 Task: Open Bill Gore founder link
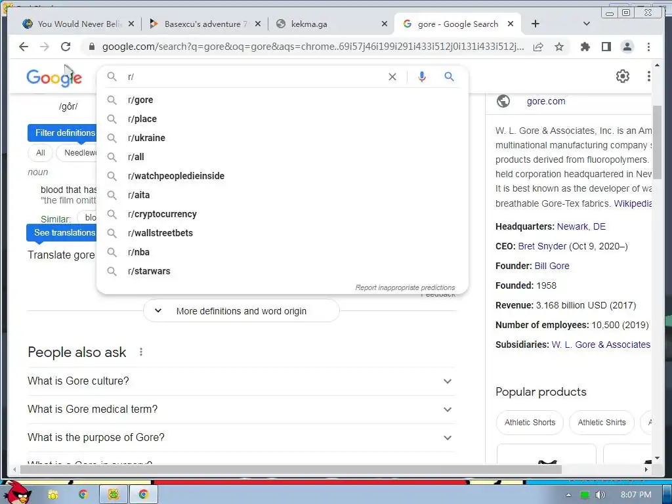click(552, 266)
